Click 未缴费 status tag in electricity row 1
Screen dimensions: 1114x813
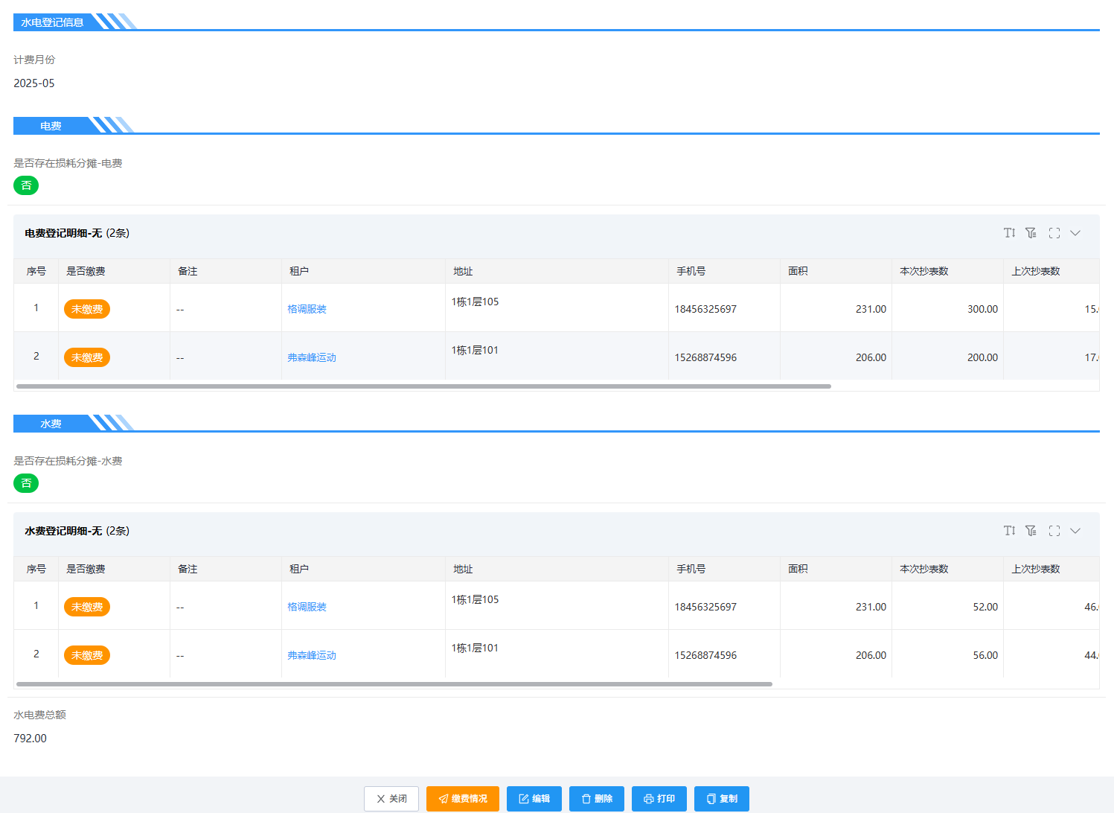point(87,309)
